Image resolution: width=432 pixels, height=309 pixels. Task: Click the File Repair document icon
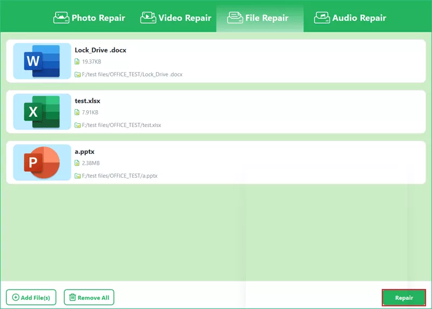click(x=235, y=18)
